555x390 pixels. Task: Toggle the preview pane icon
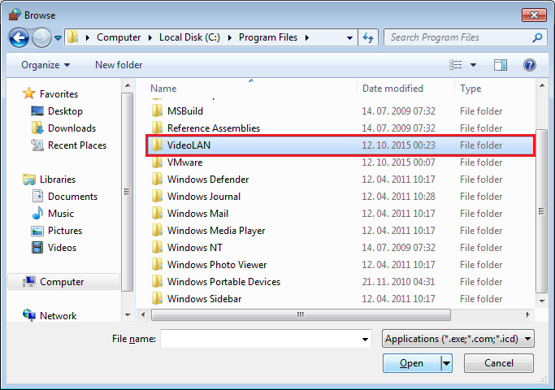(x=501, y=65)
